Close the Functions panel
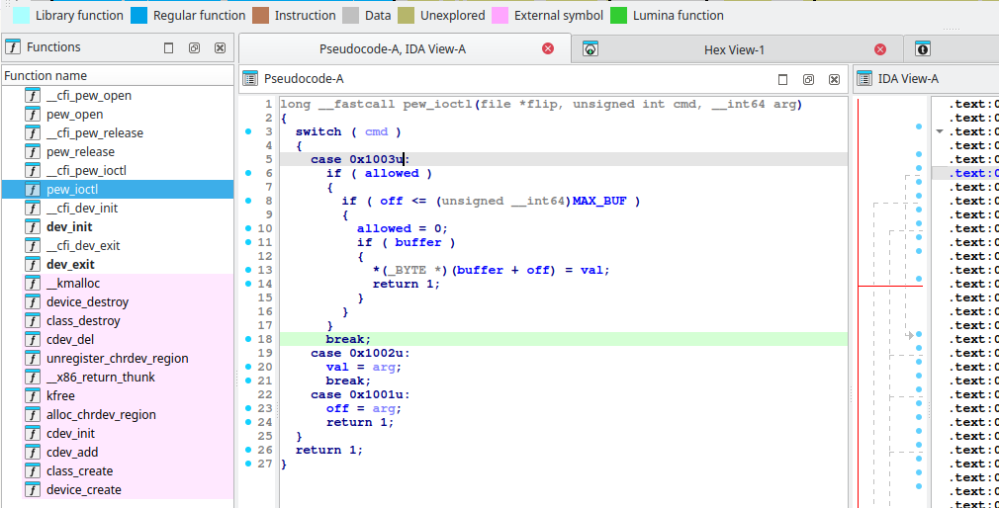Screen dimensions: 999x508 (220, 47)
